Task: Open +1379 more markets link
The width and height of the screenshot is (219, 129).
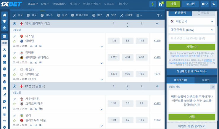Action: click(157, 41)
